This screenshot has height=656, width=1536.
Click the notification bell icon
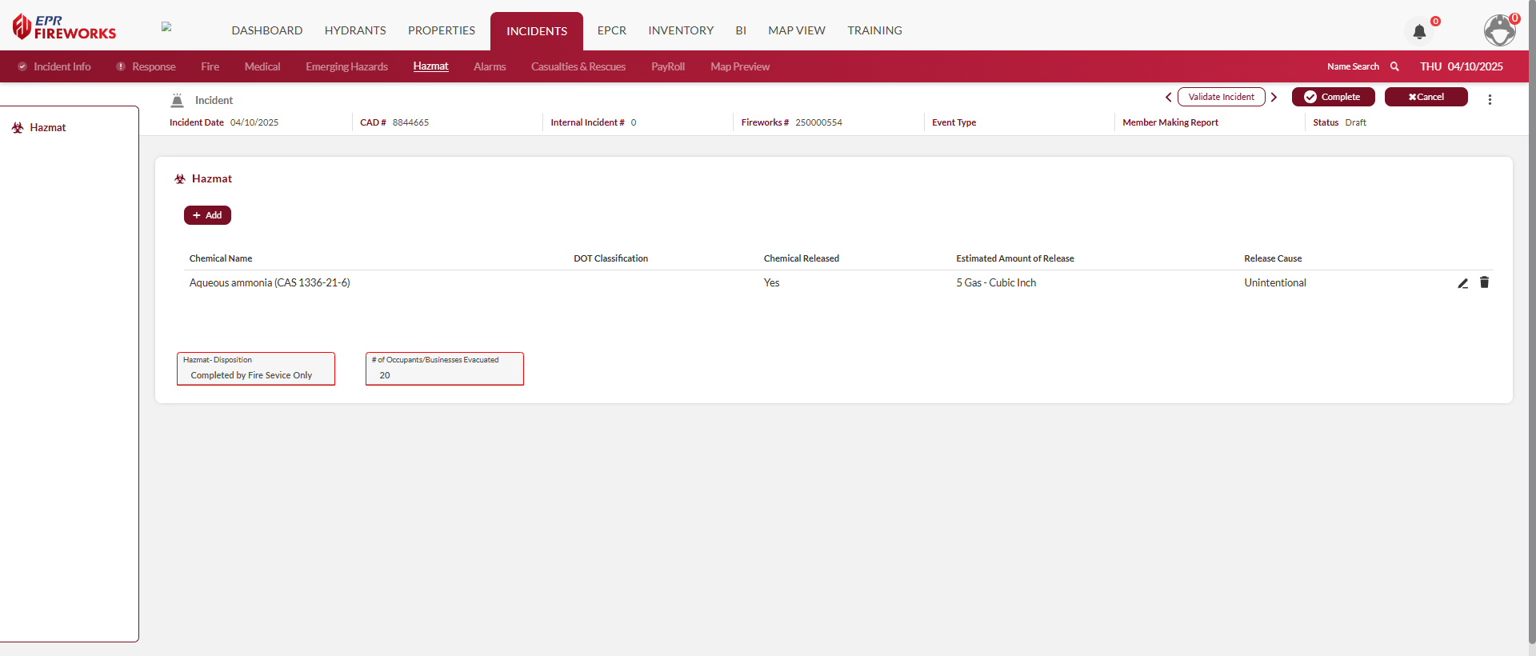coord(1419,32)
